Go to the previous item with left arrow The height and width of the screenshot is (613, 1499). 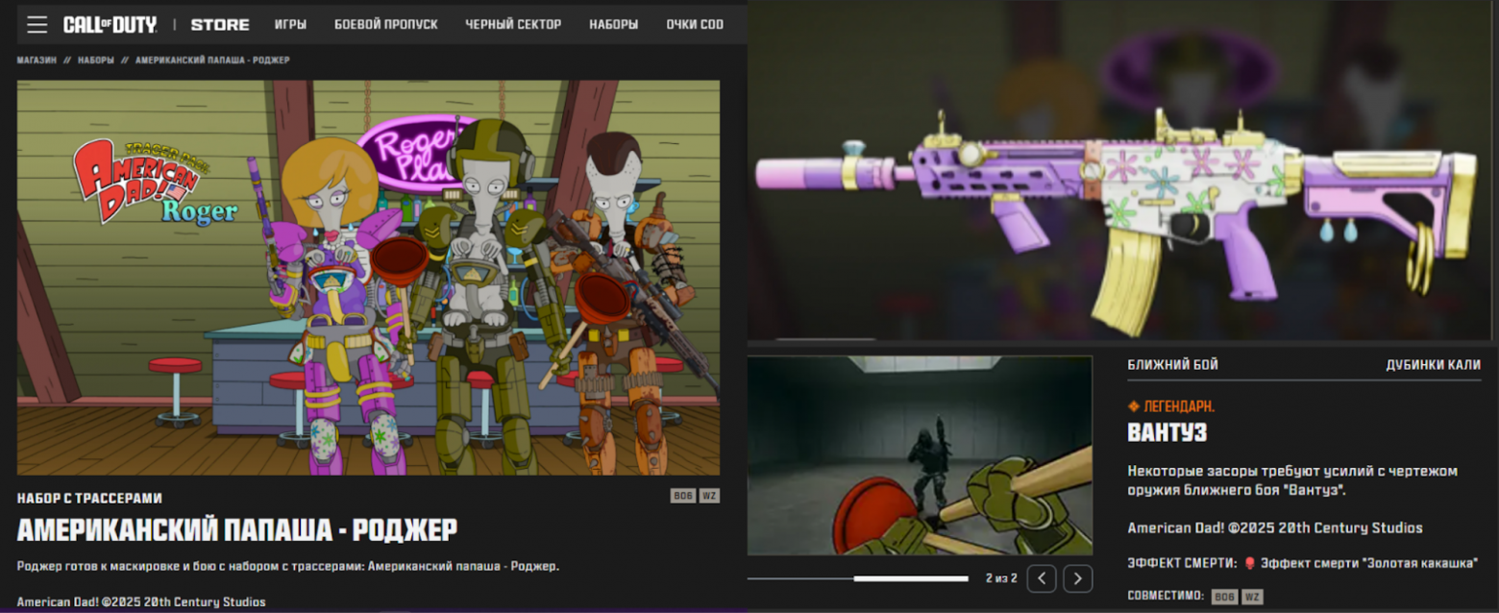tap(1043, 578)
